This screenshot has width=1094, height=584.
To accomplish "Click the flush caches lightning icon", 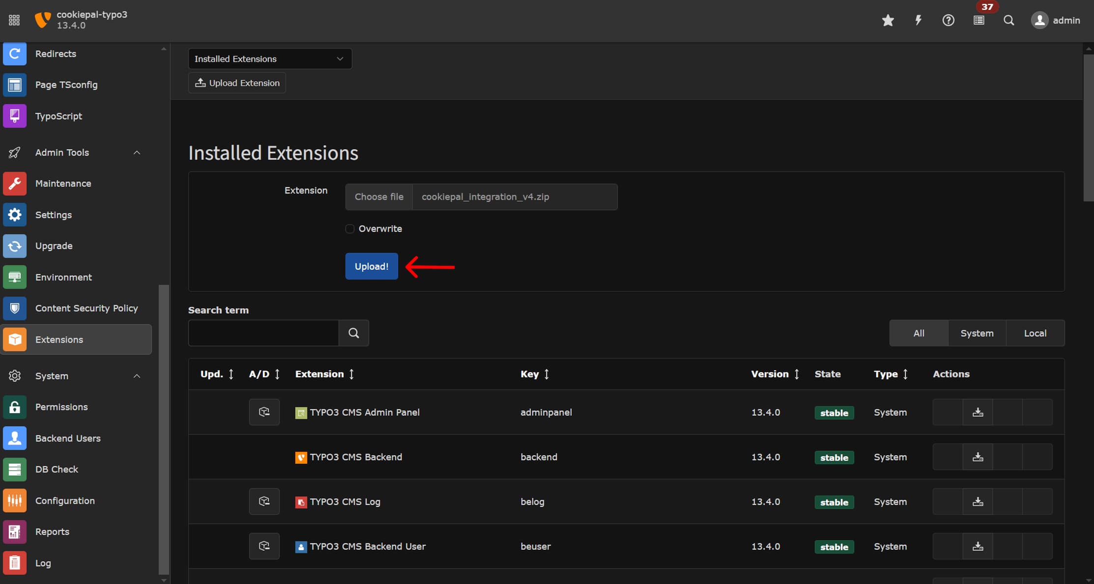I will (x=918, y=21).
